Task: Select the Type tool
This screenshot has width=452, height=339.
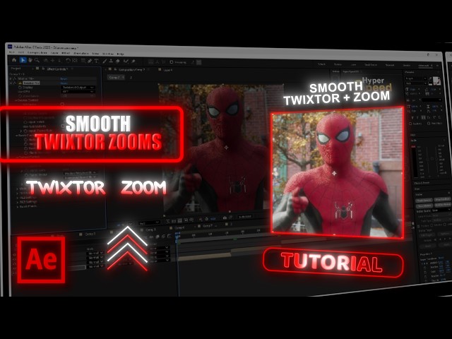Action: coord(96,61)
